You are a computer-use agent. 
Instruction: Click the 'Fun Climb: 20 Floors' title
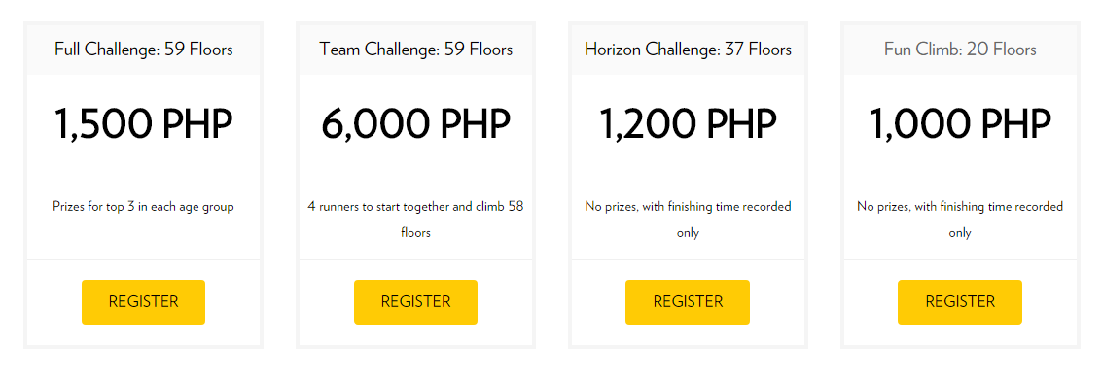coord(959,50)
